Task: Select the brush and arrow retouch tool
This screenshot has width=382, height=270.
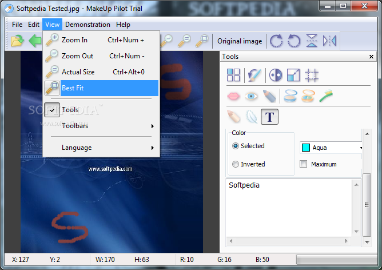Action: [254, 75]
